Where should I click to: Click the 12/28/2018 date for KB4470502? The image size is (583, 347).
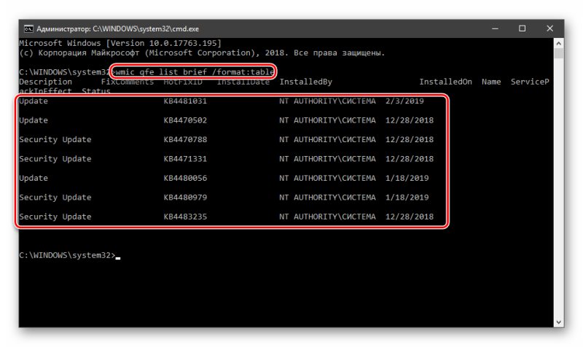410,120
